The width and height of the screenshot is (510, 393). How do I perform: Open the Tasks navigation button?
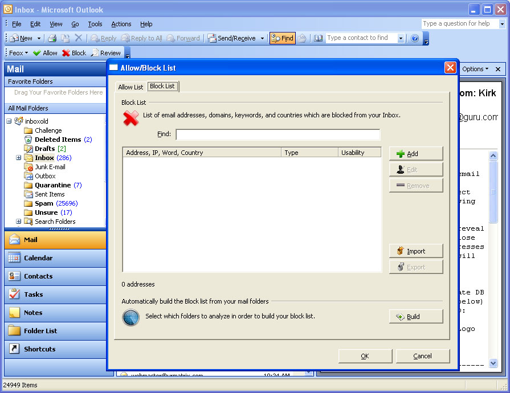[x=55, y=294]
